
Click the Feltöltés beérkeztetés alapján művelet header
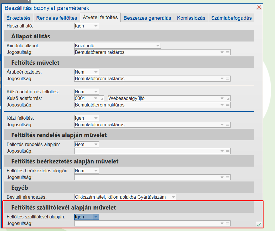pyautogui.click(x=129, y=161)
